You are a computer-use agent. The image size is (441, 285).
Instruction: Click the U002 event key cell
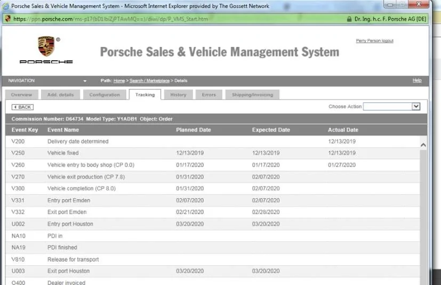click(18, 224)
